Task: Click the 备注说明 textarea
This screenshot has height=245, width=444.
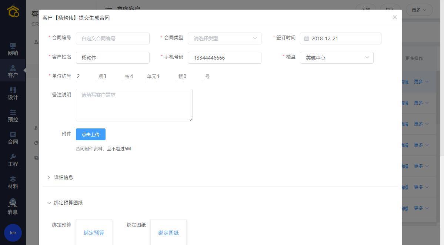Action: point(134,105)
